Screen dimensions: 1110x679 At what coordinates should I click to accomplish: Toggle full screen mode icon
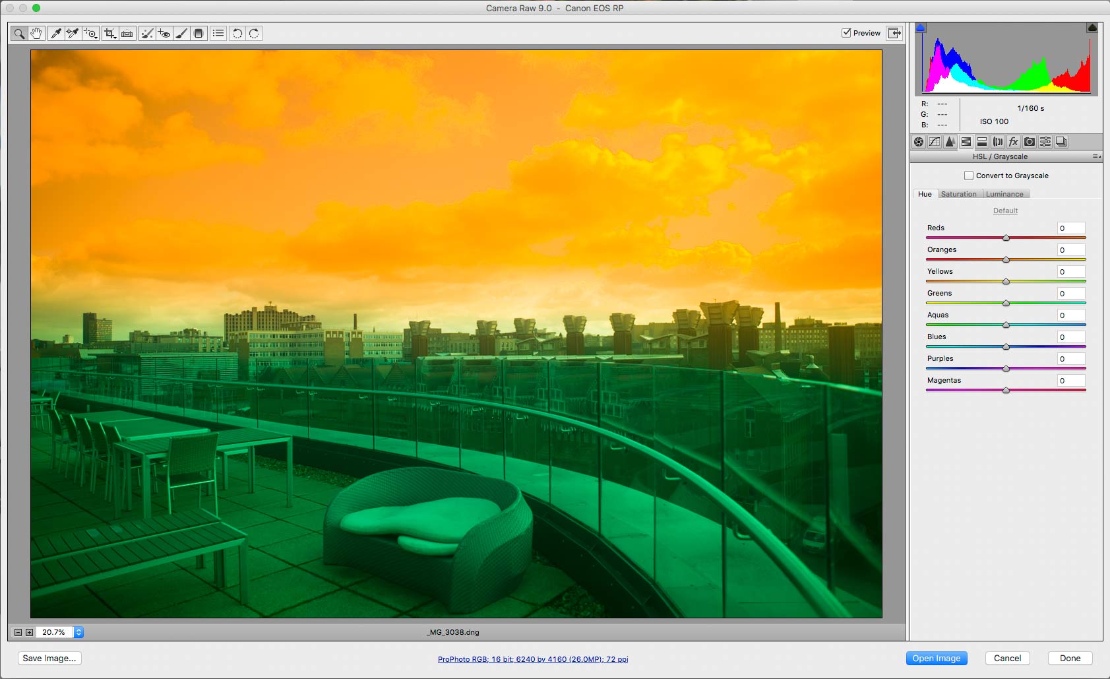pos(894,33)
